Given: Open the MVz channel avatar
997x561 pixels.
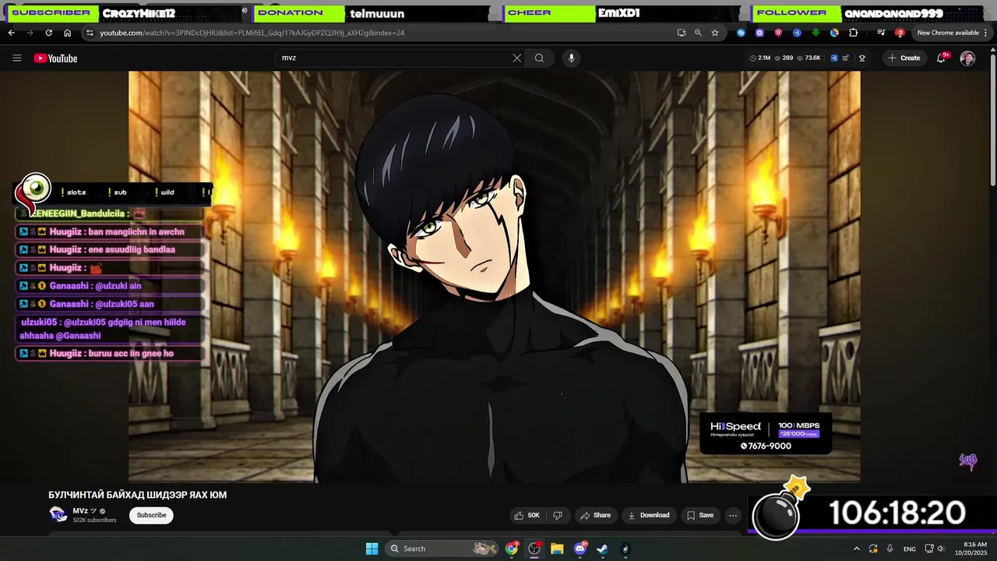Looking at the screenshot, I should point(58,514).
